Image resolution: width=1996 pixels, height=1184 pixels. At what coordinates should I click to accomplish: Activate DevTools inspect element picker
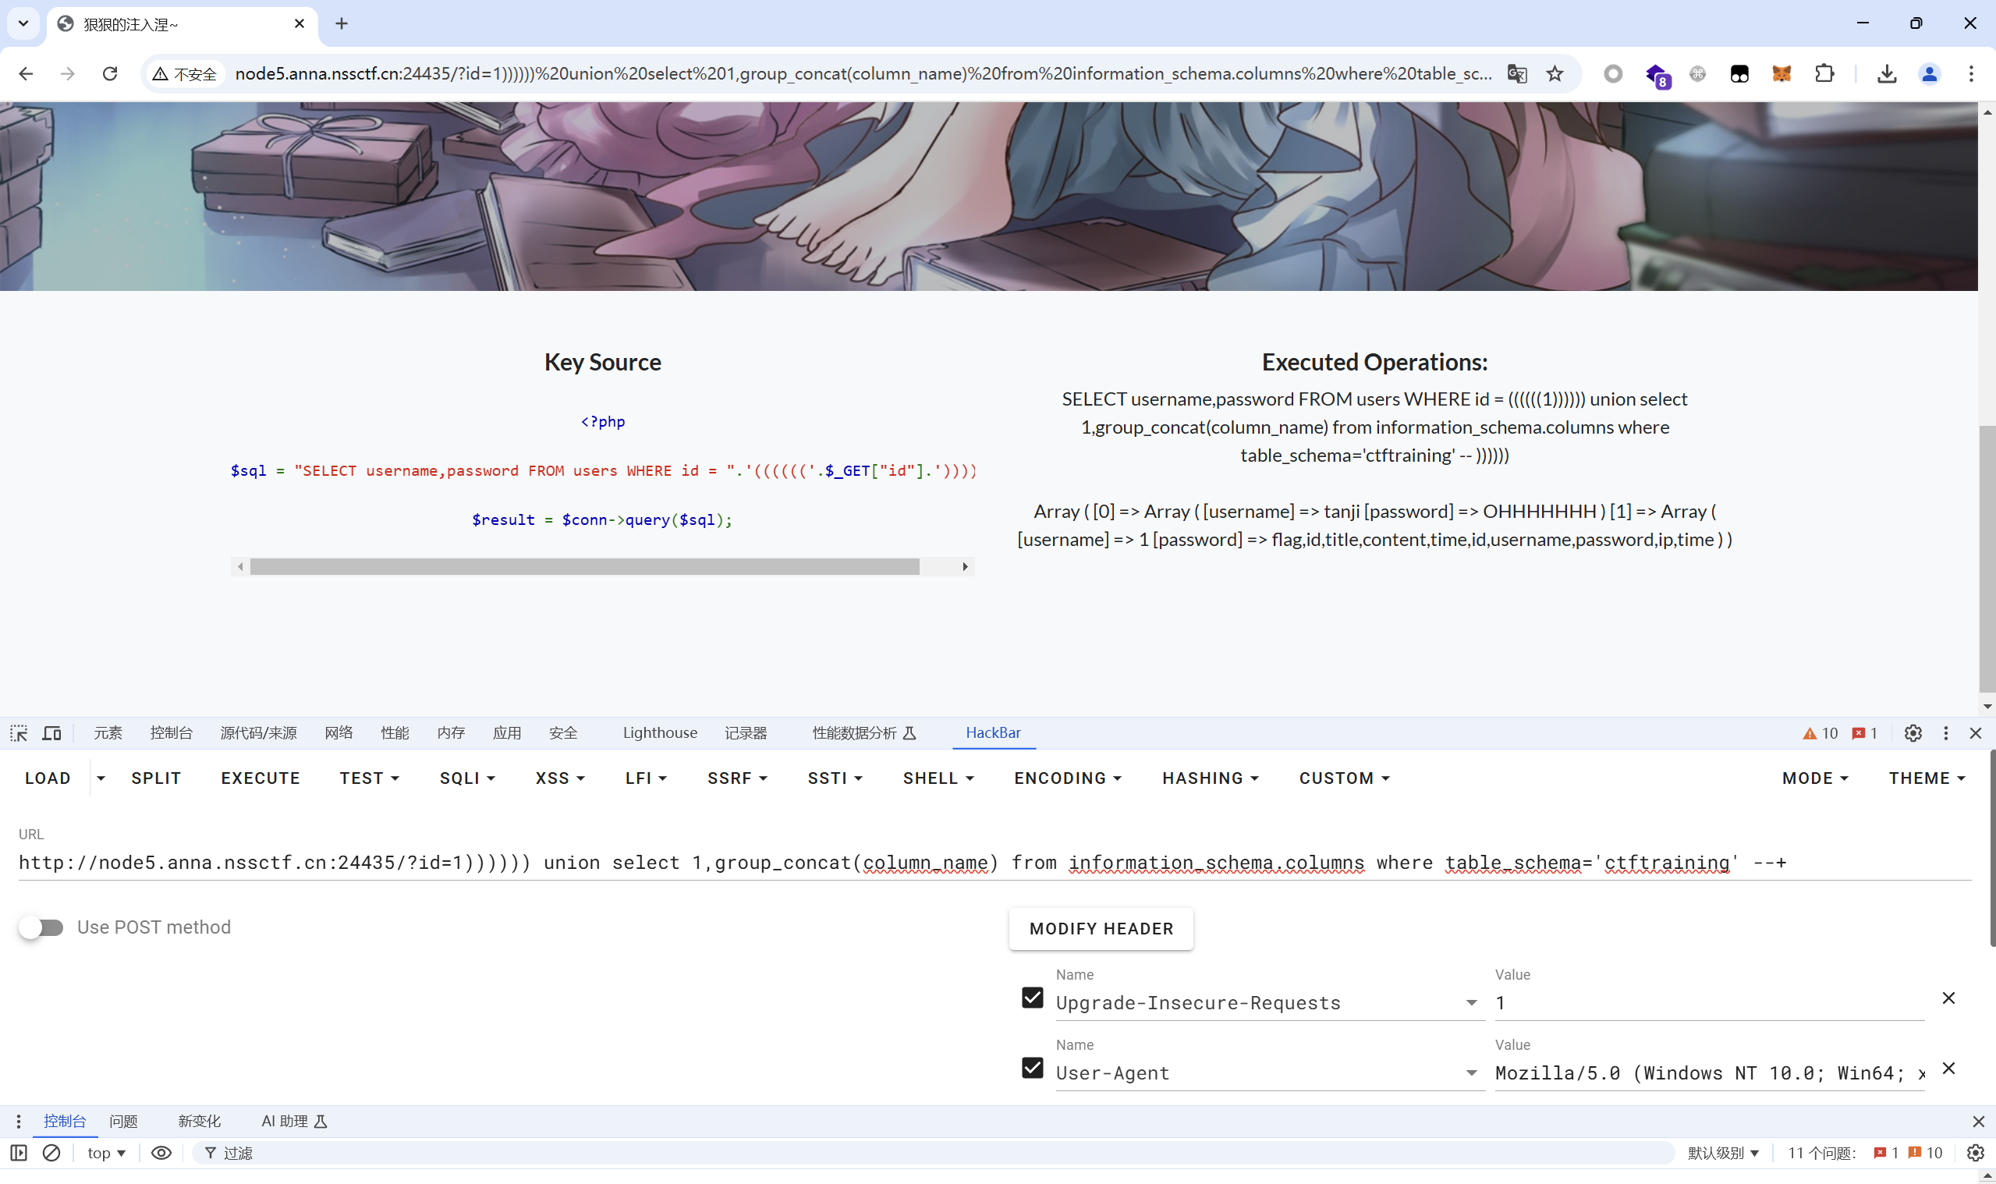[x=19, y=732]
